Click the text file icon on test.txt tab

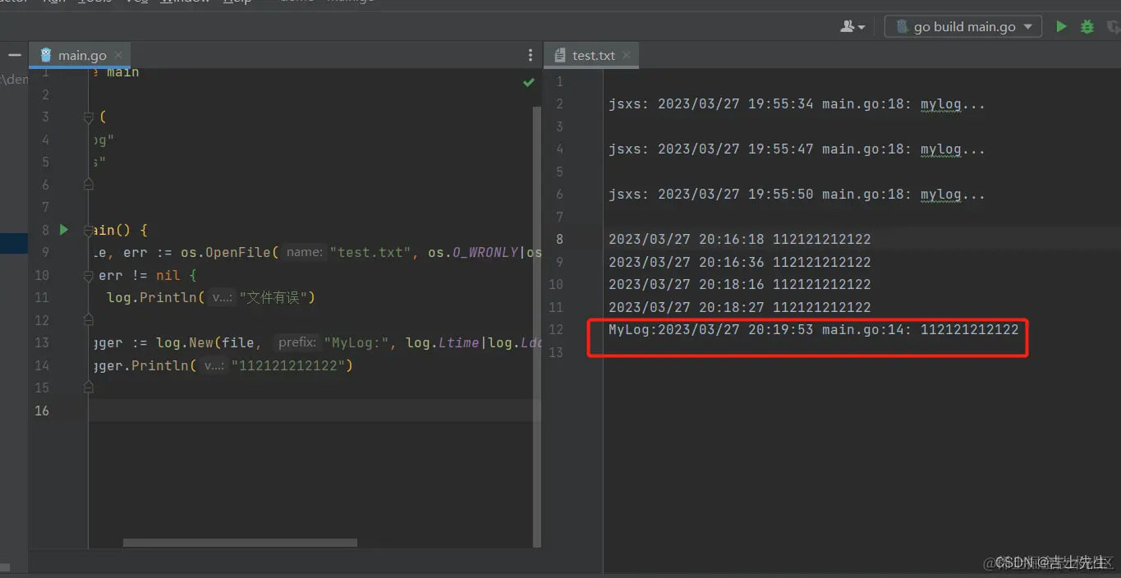click(x=560, y=55)
